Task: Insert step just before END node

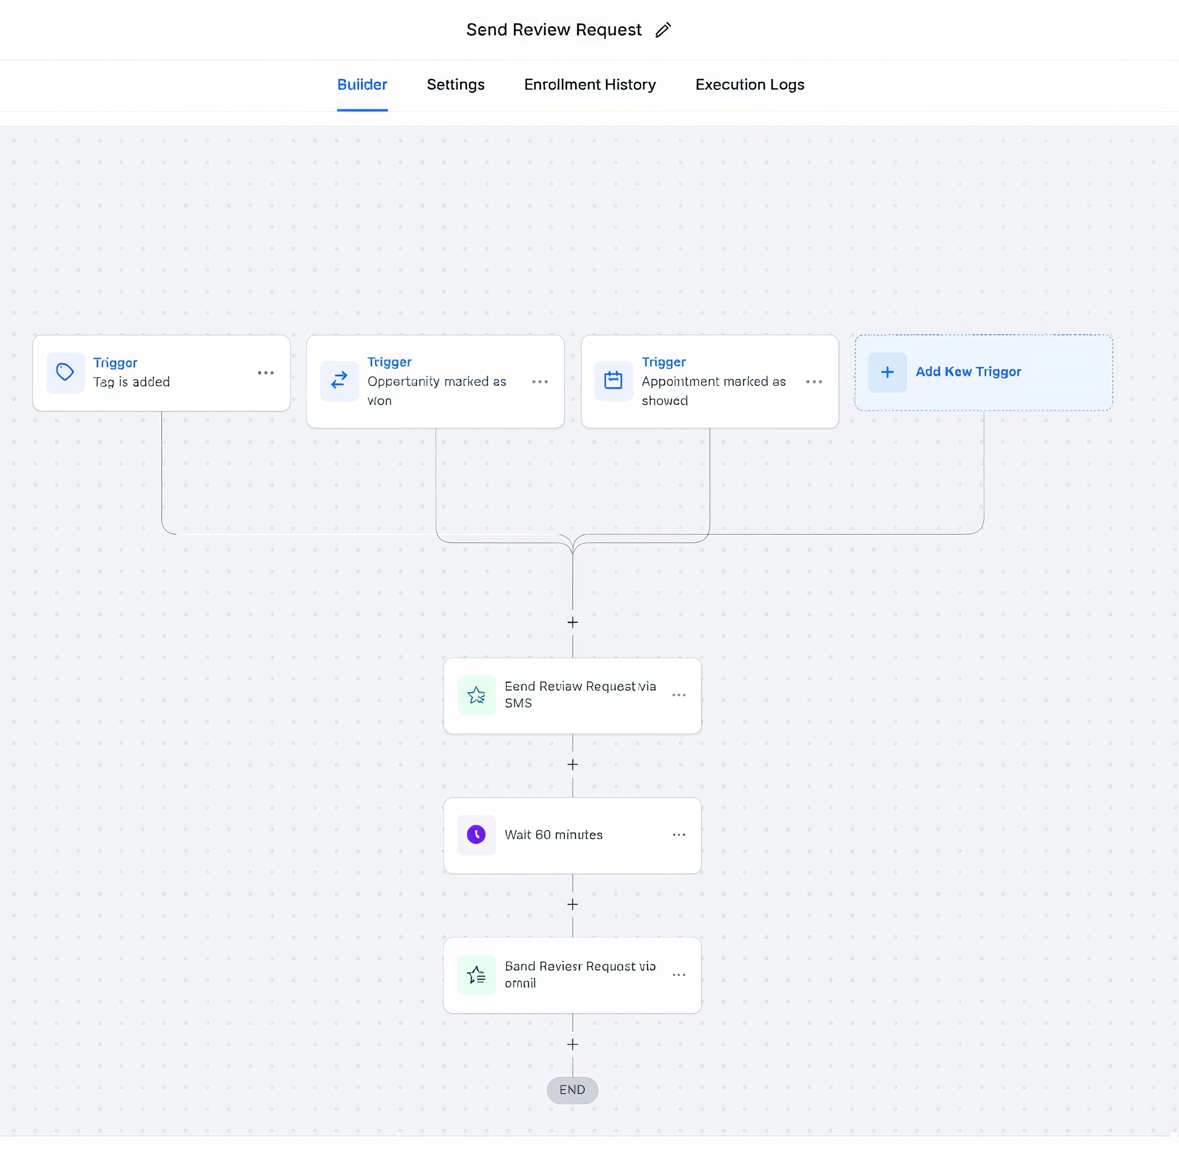Action: click(572, 1044)
